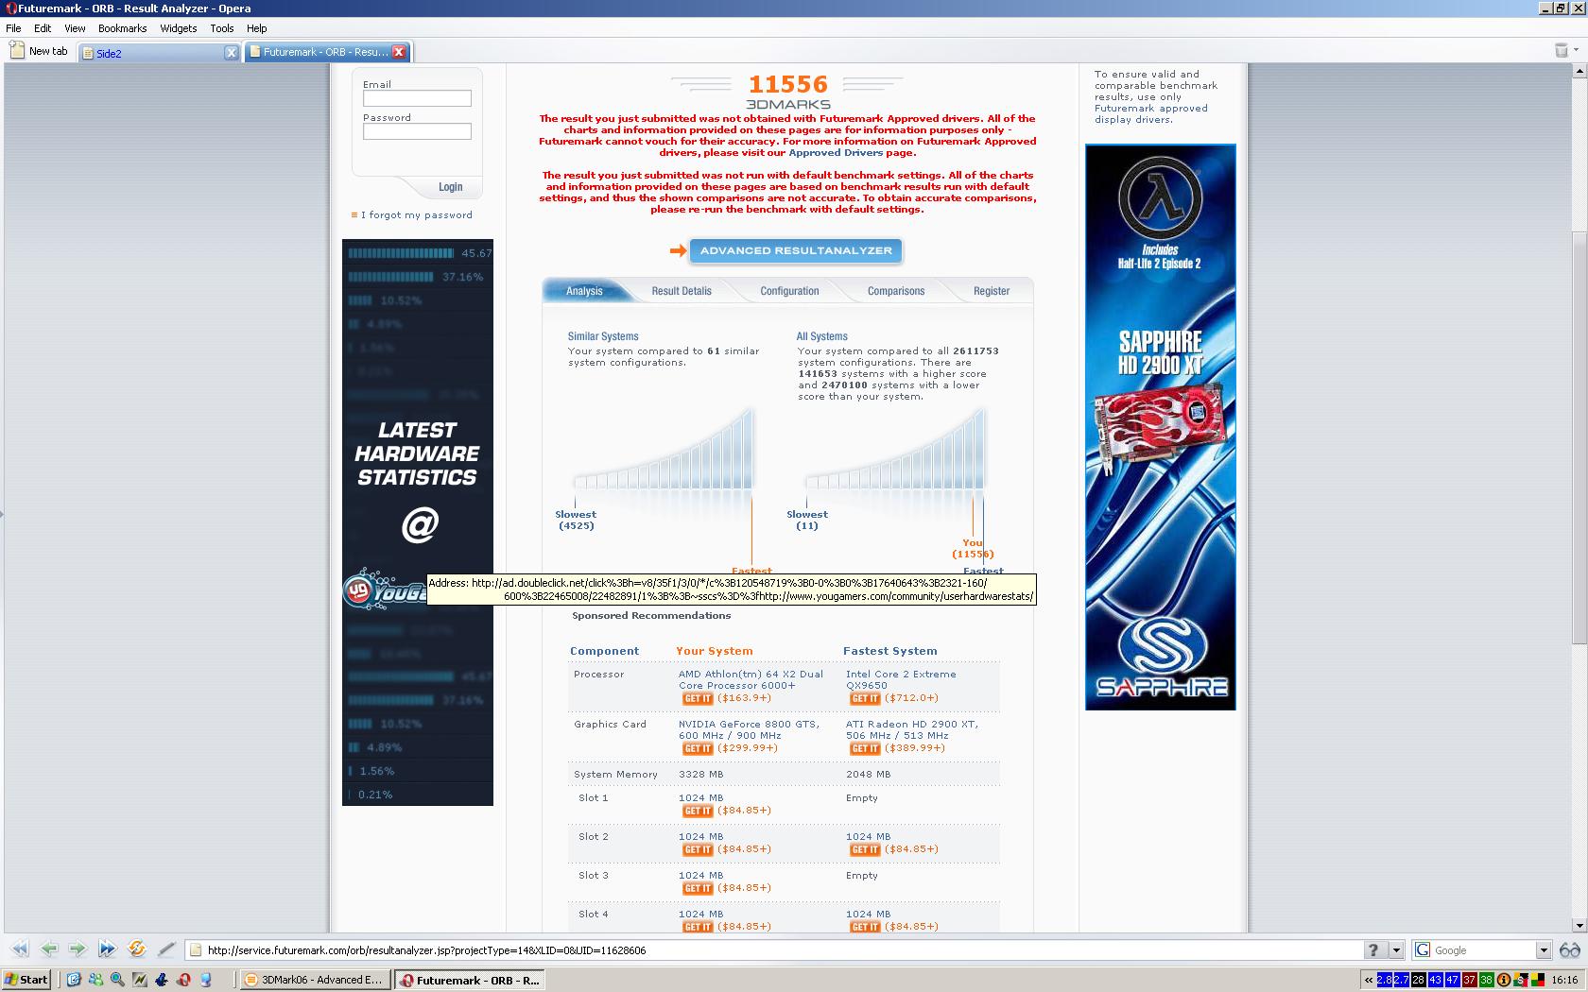Image resolution: width=1588 pixels, height=992 pixels.
Task: Open the closed tabs trash can icon
Action: 1562,50
